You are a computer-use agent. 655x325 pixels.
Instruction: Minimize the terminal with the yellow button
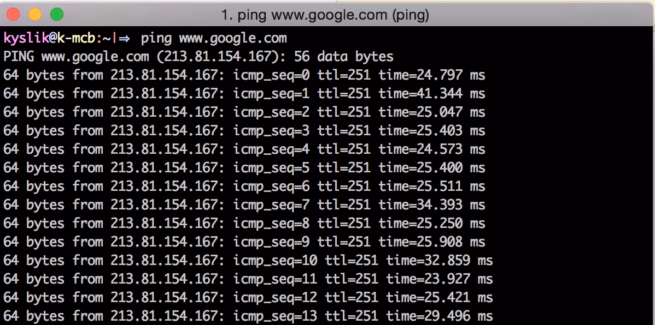pos(34,14)
